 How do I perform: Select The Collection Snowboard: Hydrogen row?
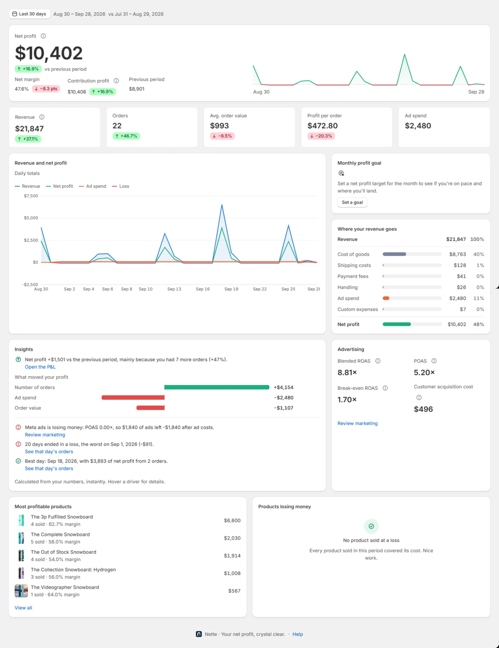[x=128, y=573]
